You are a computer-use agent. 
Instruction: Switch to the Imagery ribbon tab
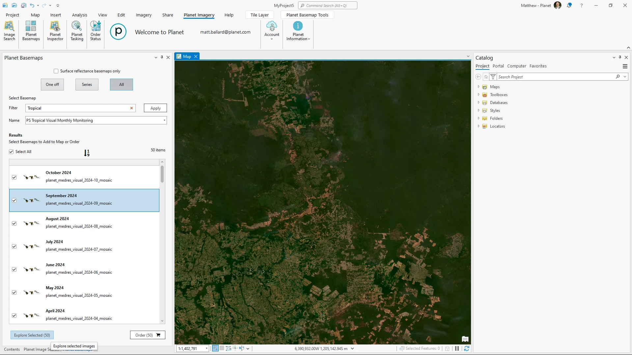point(144,15)
